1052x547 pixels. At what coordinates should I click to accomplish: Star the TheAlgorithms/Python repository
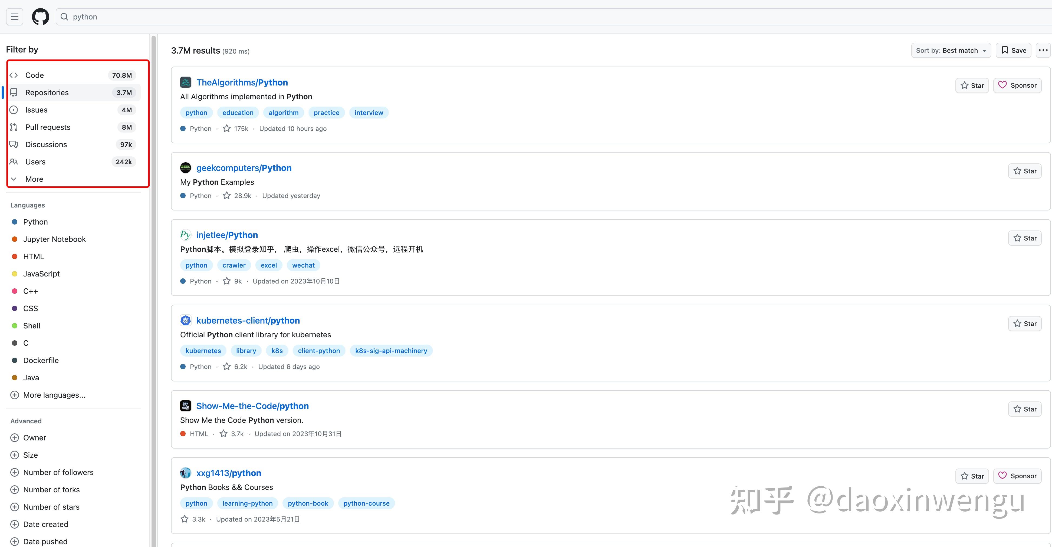click(x=972, y=85)
